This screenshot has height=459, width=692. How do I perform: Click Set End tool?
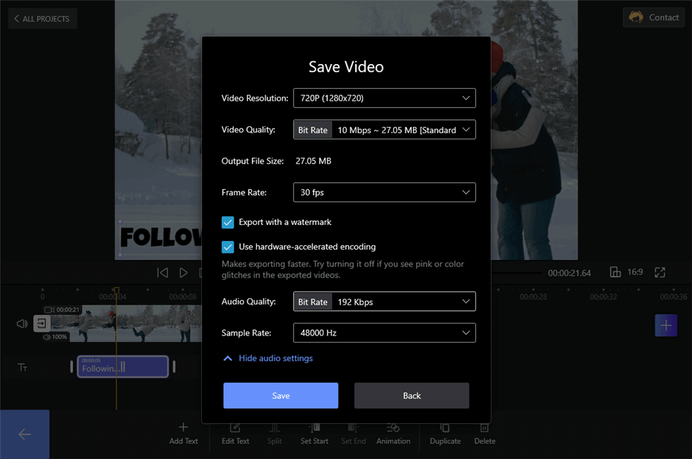coord(353,434)
